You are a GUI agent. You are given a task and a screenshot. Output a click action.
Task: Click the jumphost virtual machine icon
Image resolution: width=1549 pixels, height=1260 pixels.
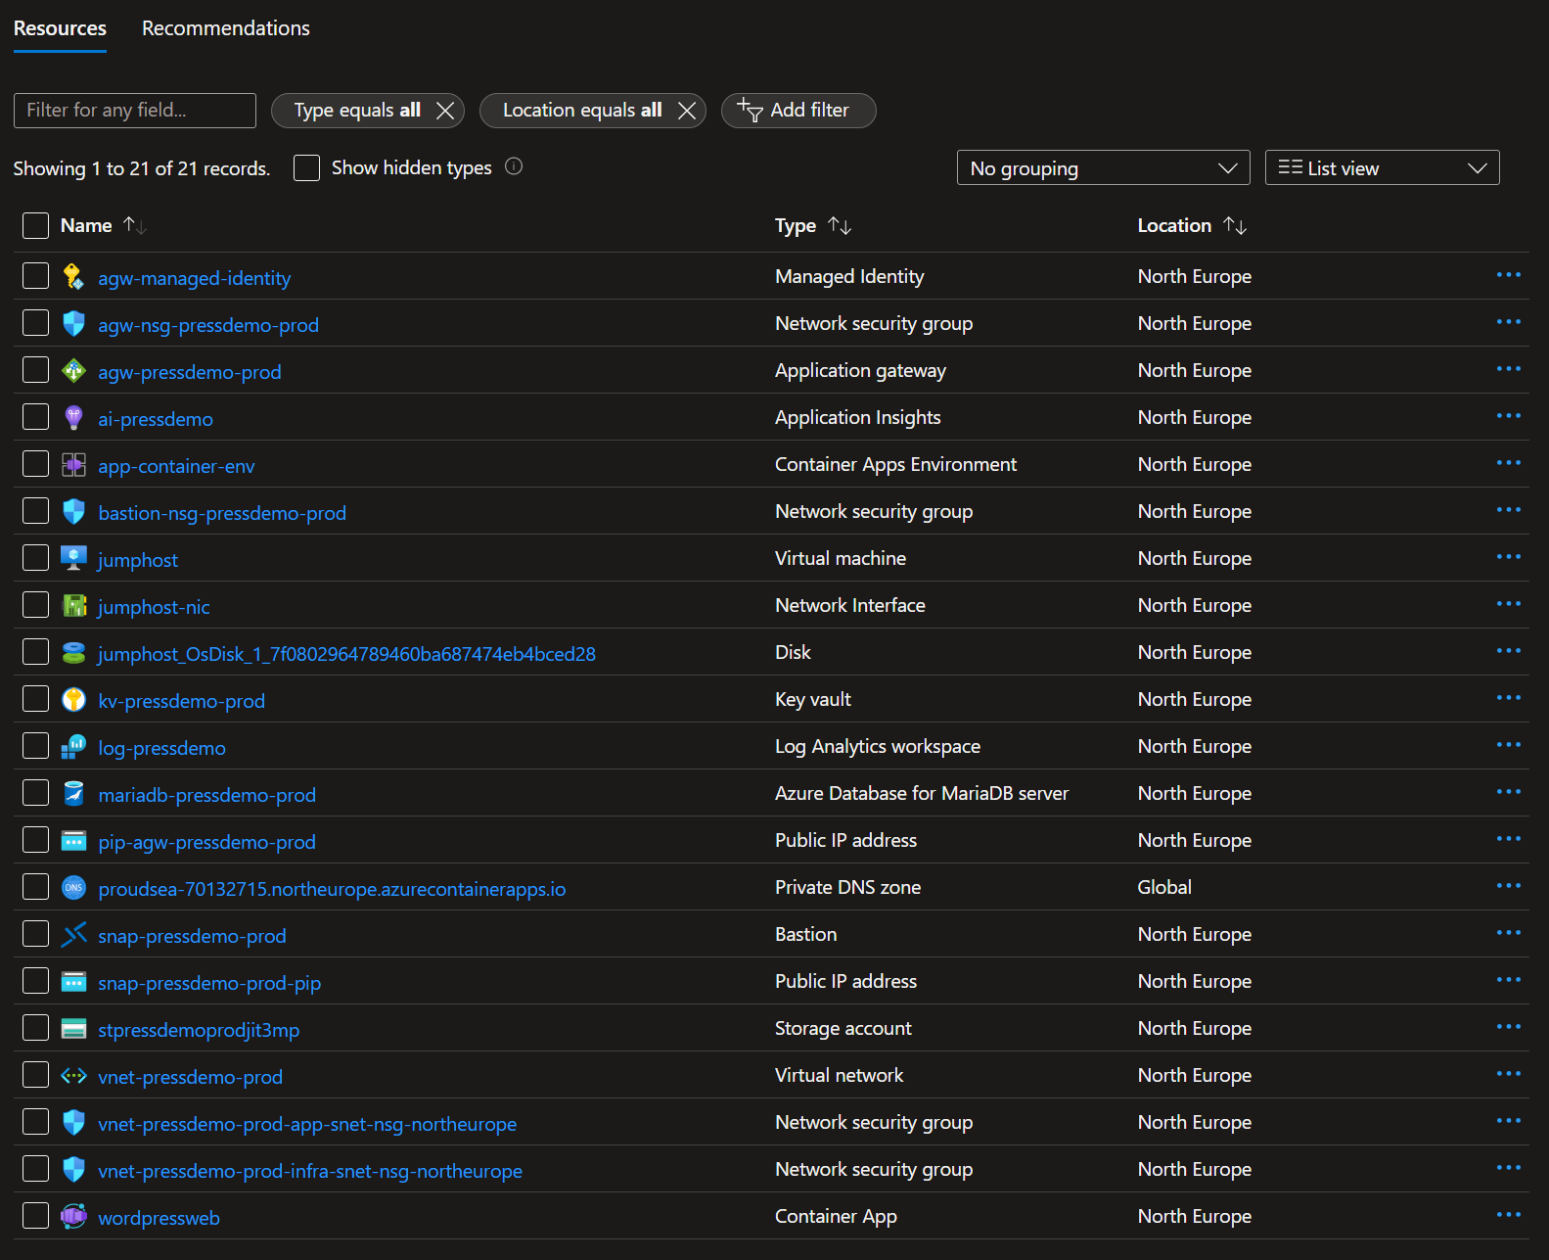(73, 558)
